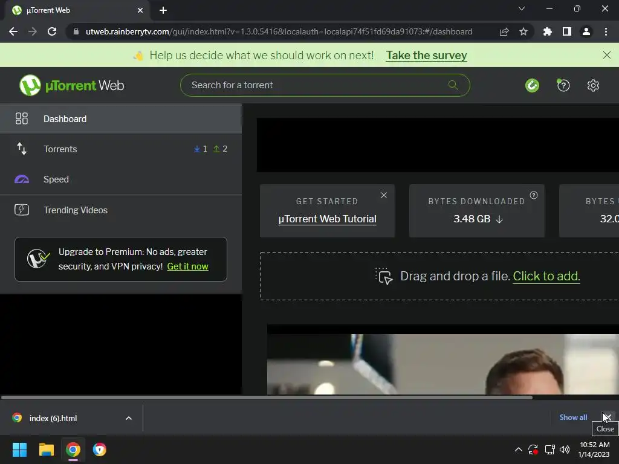Open volume speaker tray icon
Viewport: 619px width, 464px height.
565,449
